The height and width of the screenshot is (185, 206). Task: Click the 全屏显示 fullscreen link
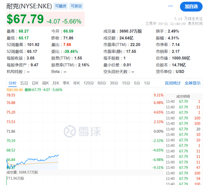(x=192, y=83)
